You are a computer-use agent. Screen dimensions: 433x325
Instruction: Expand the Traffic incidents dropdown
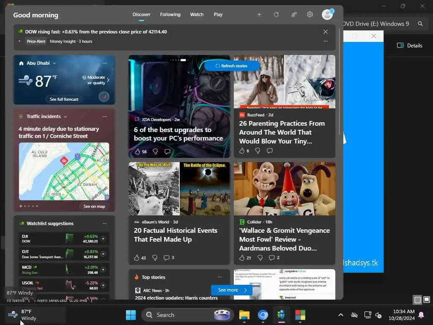[x=66, y=117]
